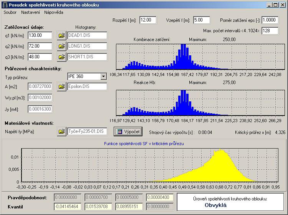Click the computation time value 0:00:04

[x=205, y=132]
